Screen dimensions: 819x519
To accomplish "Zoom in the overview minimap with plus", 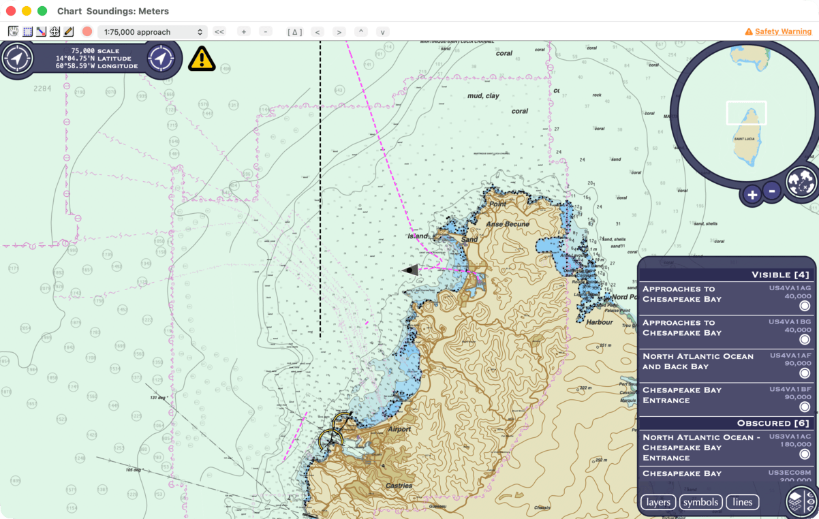I will pos(752,195).
